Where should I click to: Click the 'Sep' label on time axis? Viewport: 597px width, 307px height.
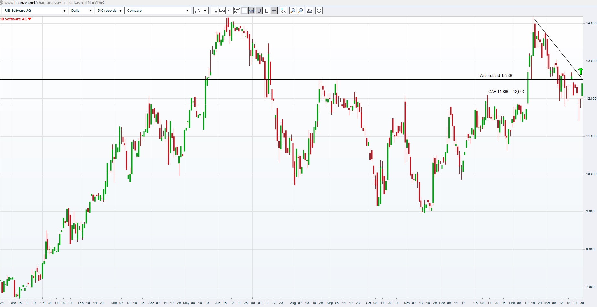[x=330, y=303]
